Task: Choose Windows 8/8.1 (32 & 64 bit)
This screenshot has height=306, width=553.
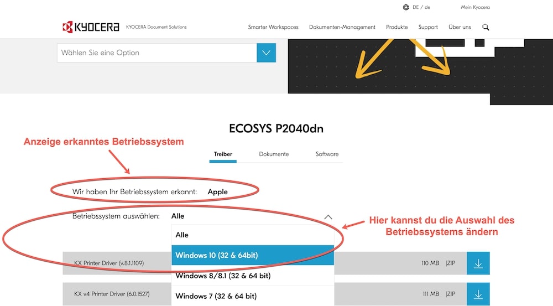Action: click(x=253, y=276)
